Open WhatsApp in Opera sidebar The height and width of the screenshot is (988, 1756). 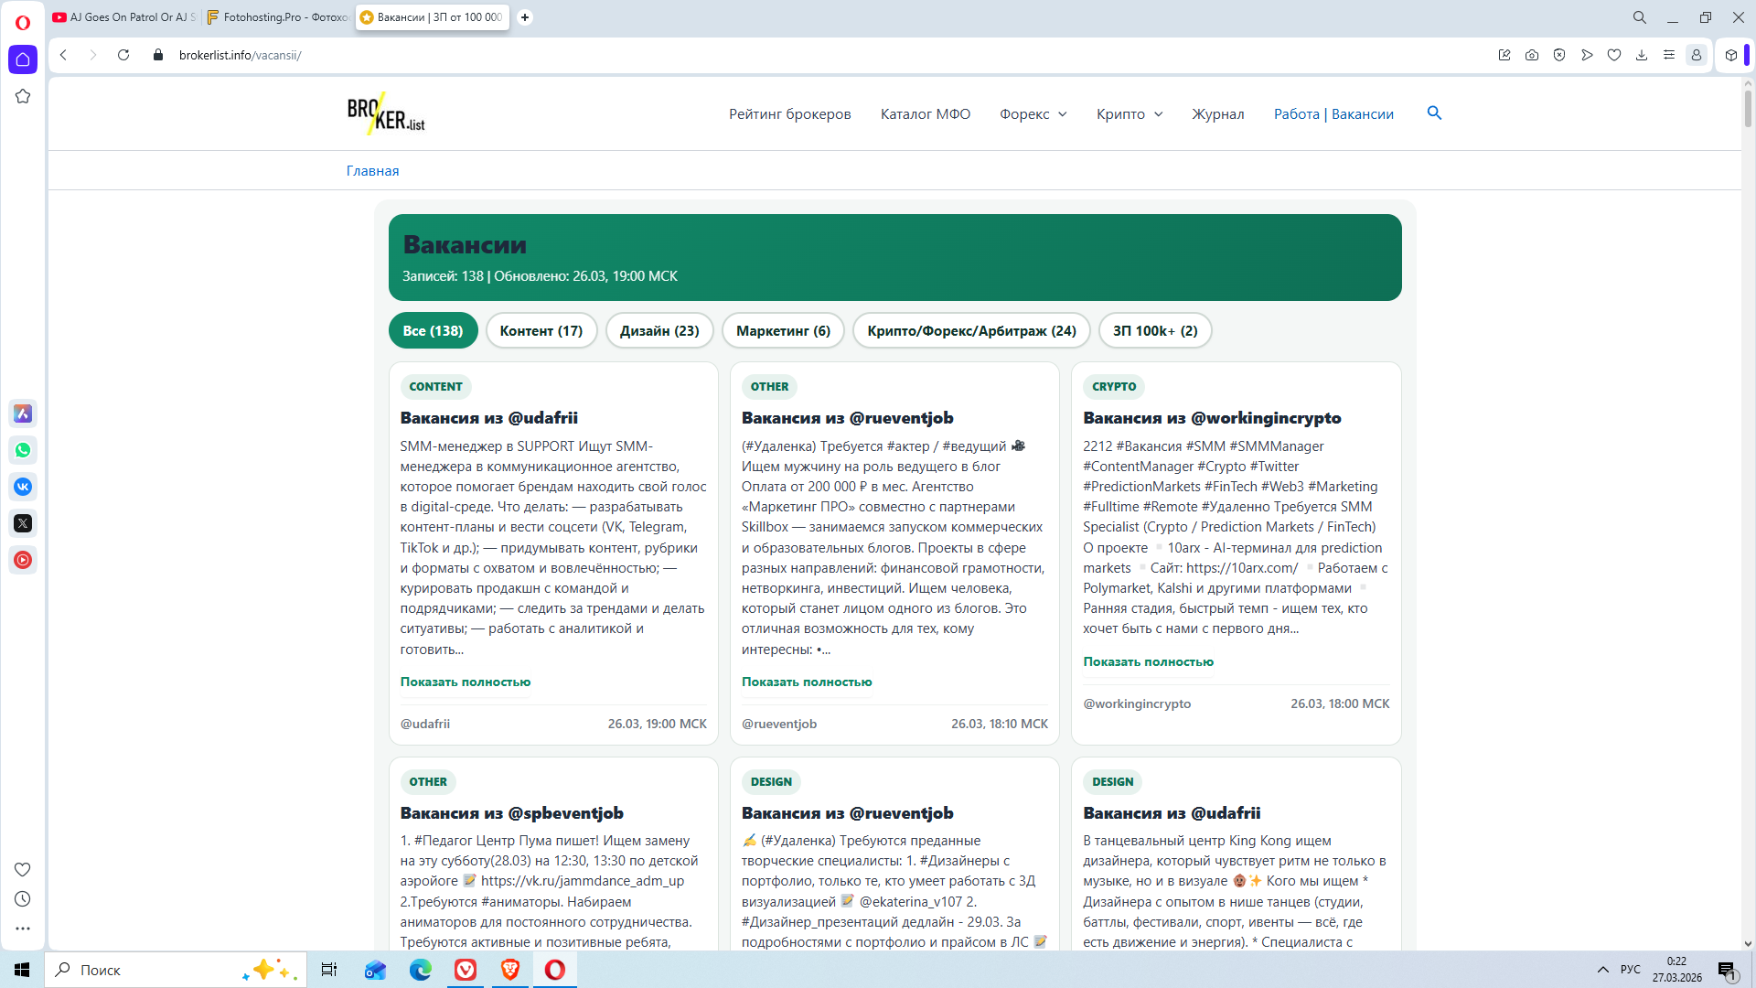pyautogui.click(x=23, y=450)
